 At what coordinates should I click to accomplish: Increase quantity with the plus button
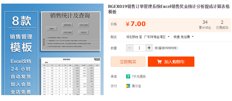coord(149,48)
